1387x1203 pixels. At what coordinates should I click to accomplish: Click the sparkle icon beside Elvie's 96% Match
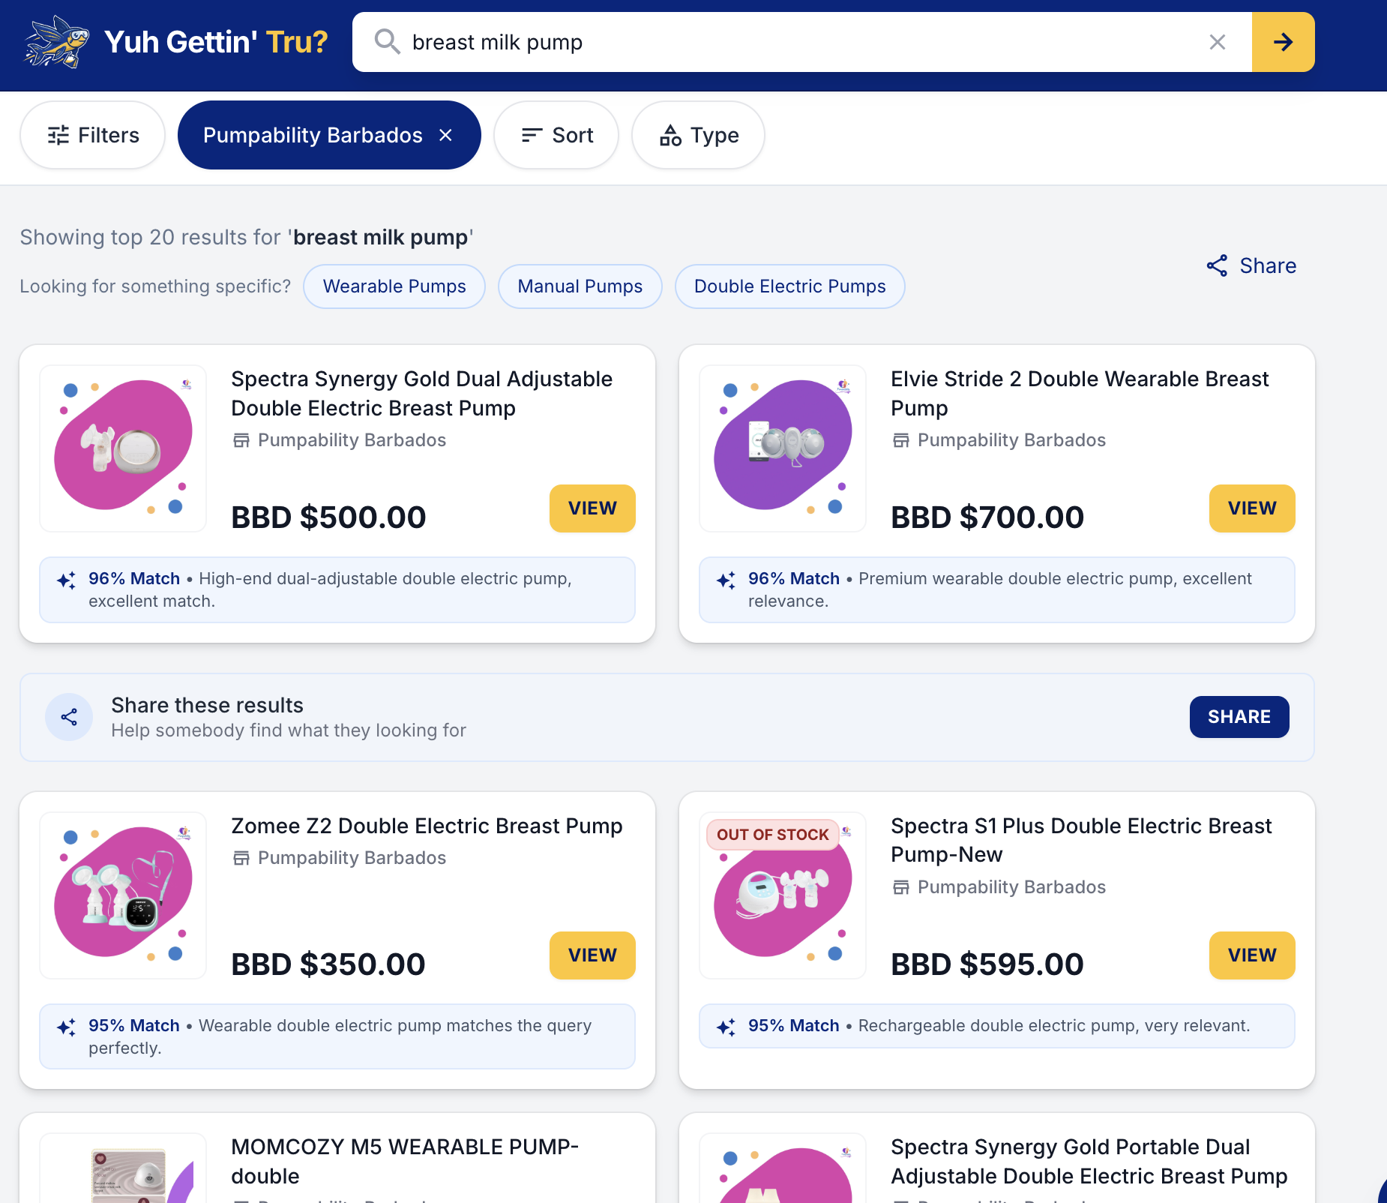(x=724, y=580)
